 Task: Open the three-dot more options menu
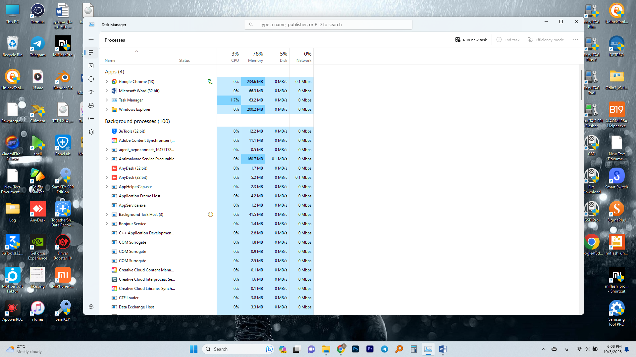[x=575, y=40]
